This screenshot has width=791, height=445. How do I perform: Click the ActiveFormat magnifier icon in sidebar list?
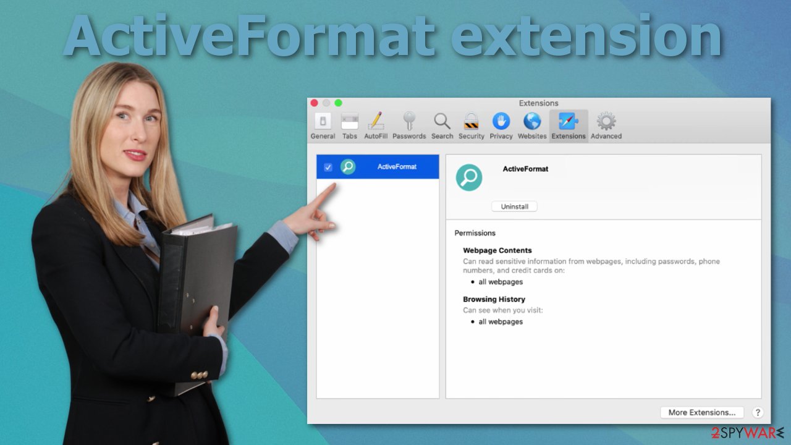[x=348, y=167]
